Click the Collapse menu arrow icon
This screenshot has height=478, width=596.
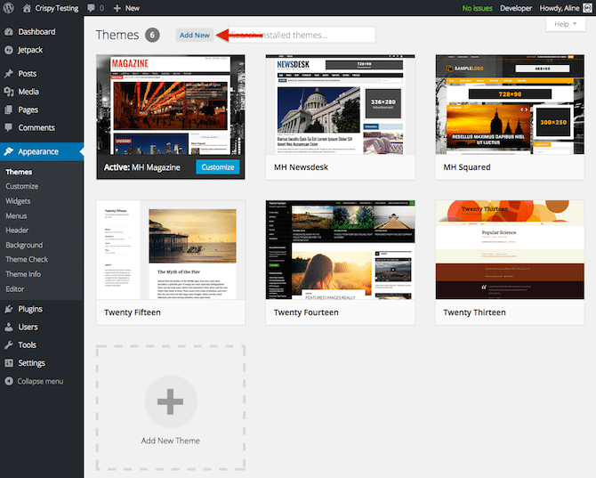click(x=9, y=381)
